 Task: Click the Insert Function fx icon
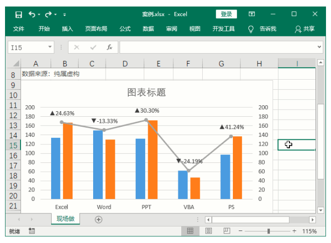[x=109, y=47]
